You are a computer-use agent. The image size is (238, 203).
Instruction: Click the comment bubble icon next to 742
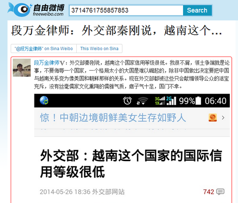click(x=221, y=192)
